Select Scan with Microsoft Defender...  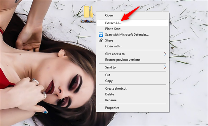133,34
